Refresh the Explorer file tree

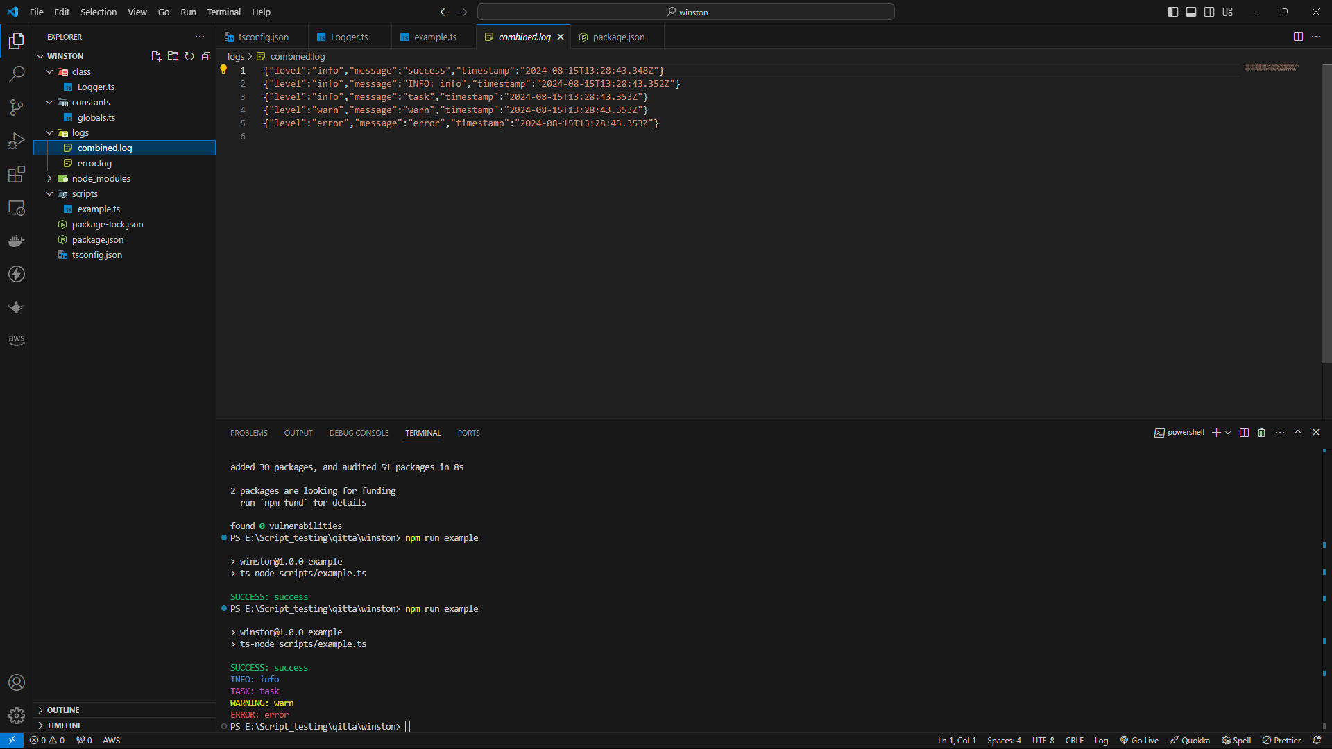coord(189,56)
